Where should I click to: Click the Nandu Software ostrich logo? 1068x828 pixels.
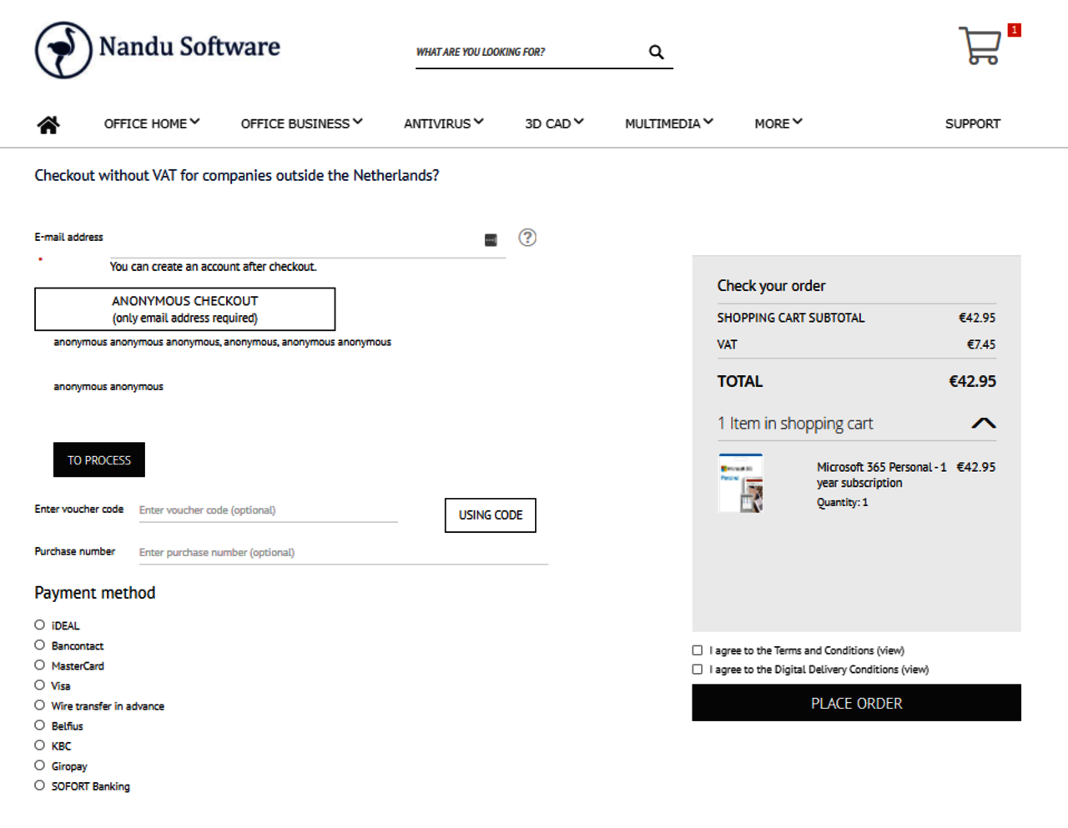pyautogui.click(x=63, y=50)
